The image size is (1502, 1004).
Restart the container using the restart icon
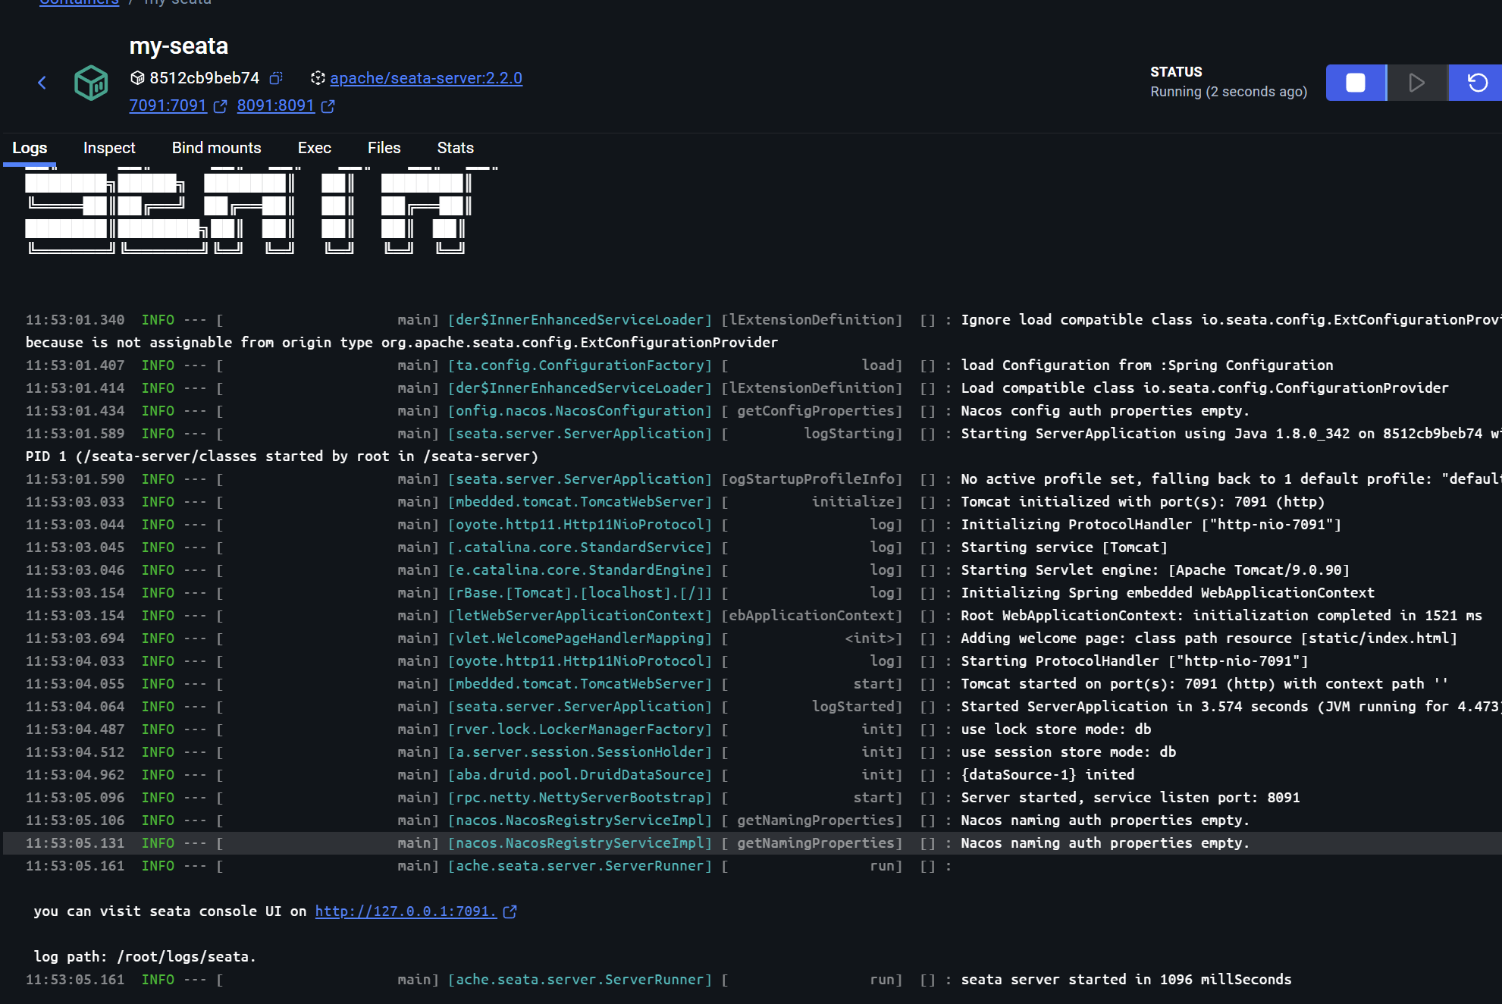1477,83
